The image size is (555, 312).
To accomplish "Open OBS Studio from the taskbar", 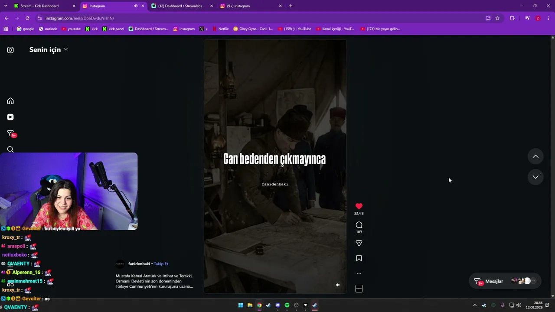I will click(x=296, y=305).
